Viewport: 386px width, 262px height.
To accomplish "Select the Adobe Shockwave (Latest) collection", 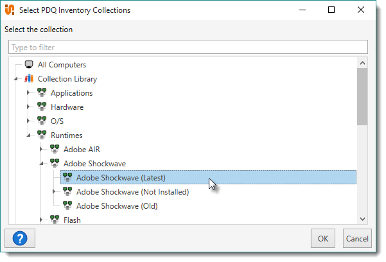I will point(120,178).
